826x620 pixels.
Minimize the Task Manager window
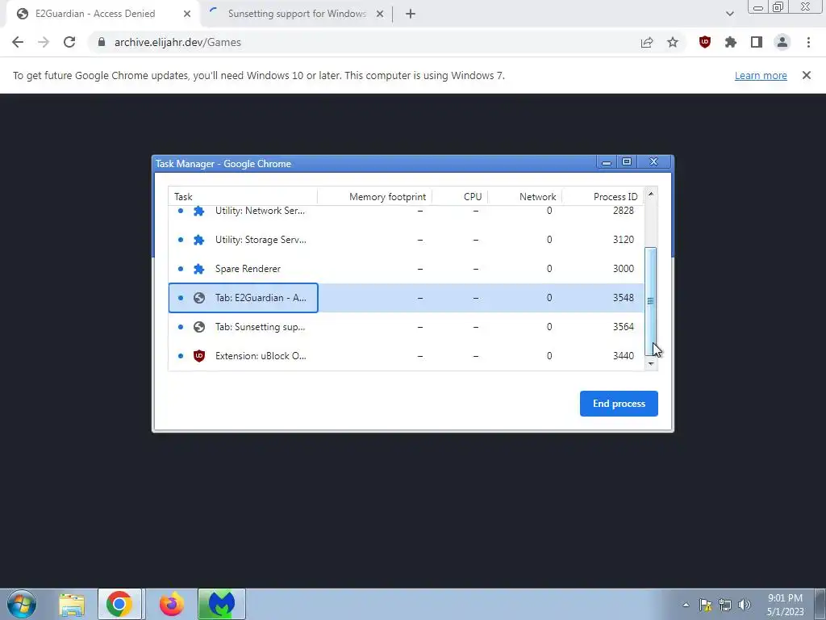(607, 161)
